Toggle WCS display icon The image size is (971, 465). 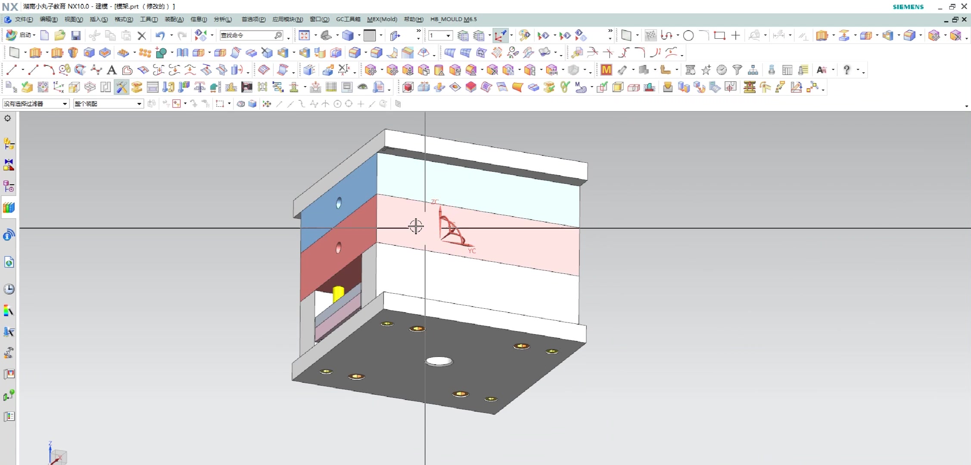(x=501, y=35)
